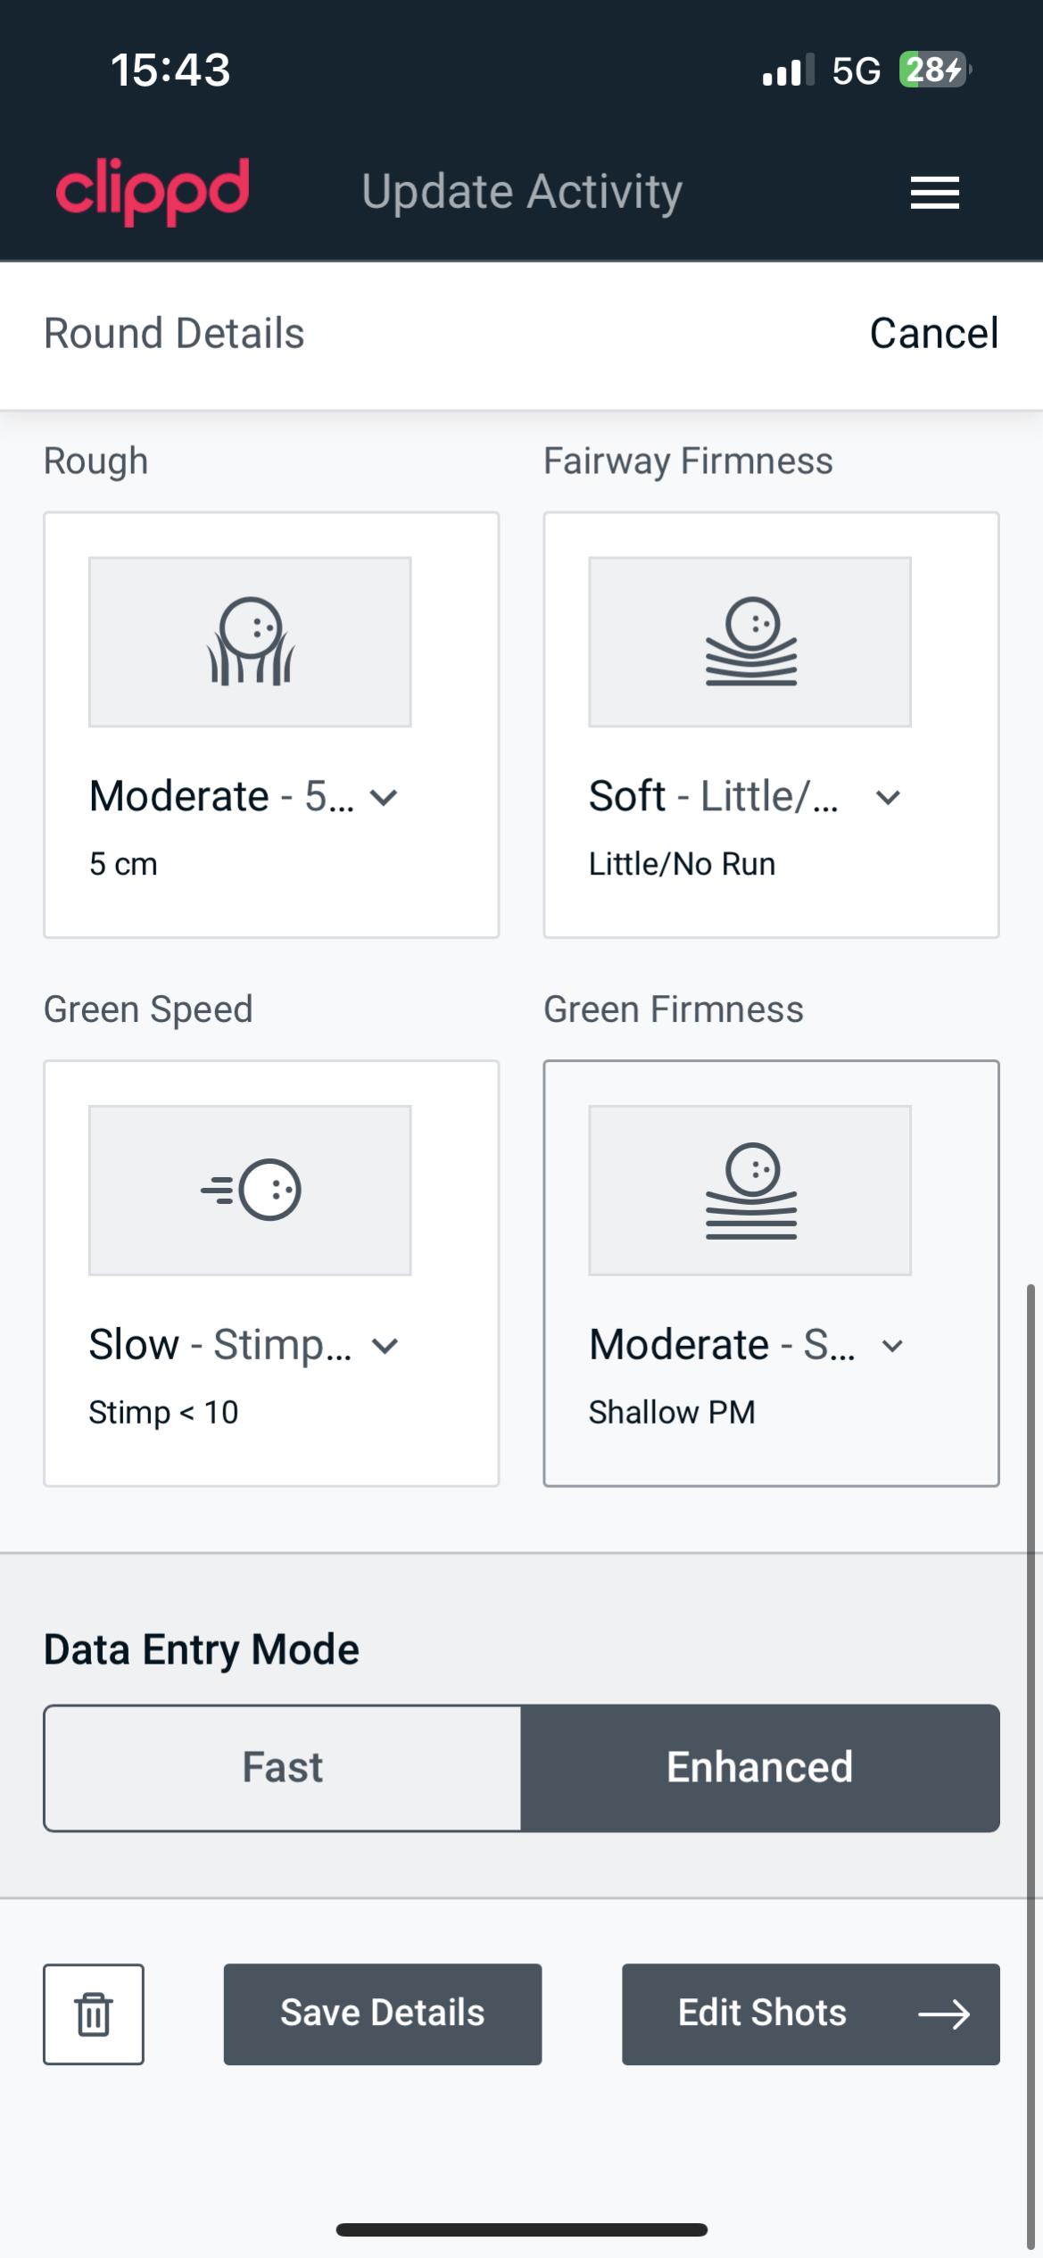Tap the battery indicator in status bar
The width and height of the screenshot is (1043, 2258).
pos(933,70)
